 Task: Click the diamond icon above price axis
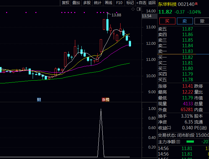(x=133, y=9)
